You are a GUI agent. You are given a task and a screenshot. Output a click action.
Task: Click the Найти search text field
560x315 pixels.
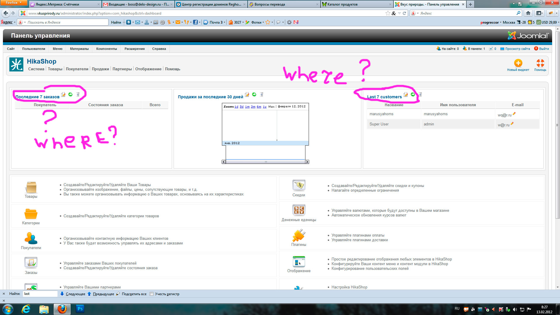point(40,294)
